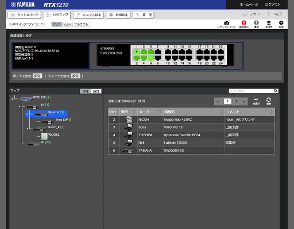
Task: Switch to the VLAN tab
Action: click(67, 25)
